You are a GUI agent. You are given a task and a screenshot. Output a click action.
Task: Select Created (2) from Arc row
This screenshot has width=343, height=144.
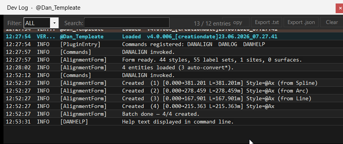click(x=173, y=91)
